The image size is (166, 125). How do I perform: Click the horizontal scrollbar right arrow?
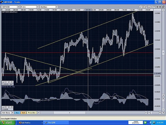146,113
